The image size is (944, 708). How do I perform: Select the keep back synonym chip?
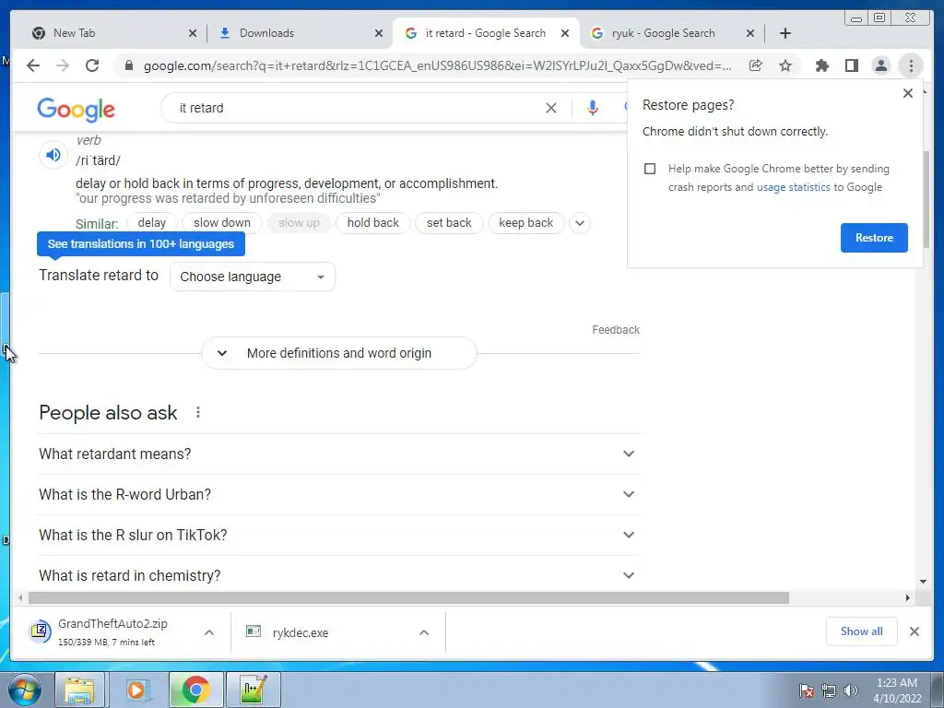525,223
